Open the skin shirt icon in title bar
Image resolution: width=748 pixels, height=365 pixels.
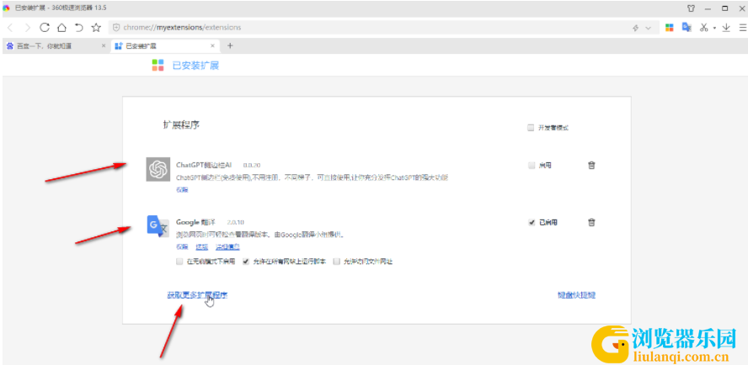(691, 8)
